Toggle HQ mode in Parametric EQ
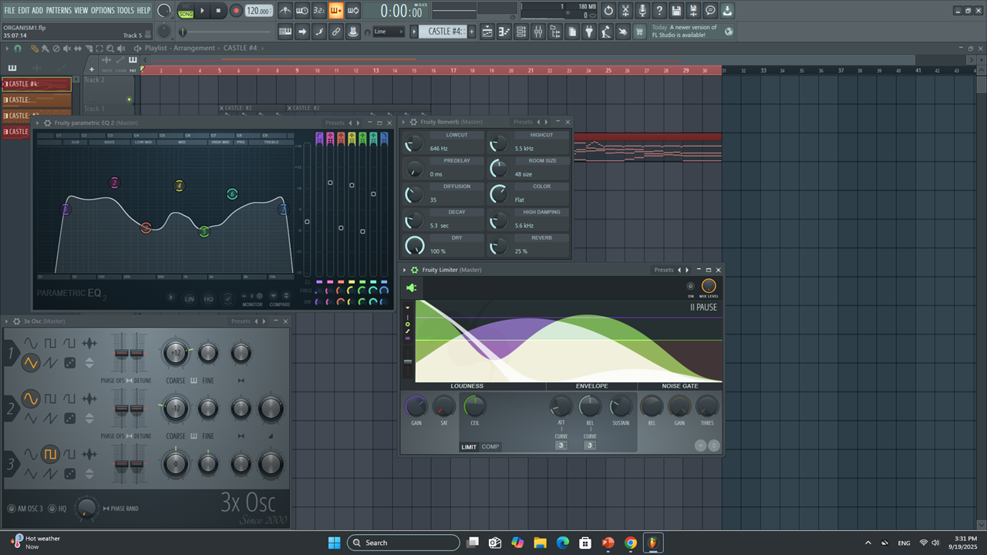The image size is (987, 555). pos(208,298)
